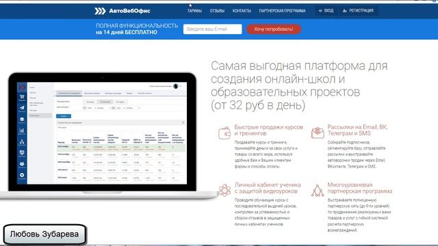Click the shopping cart icon in laptop sidebar
Image resolution: width=438 pixels, height=246 pixels.
point(22,97)
